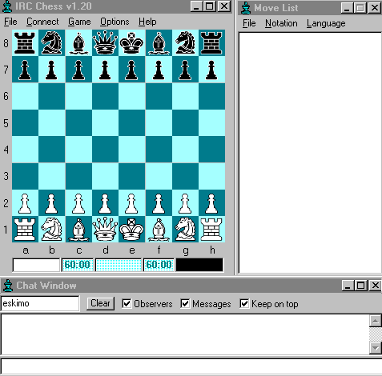Open the Notation menu in Move List
This screenshot has width=382, height=376.
(281, 23)
